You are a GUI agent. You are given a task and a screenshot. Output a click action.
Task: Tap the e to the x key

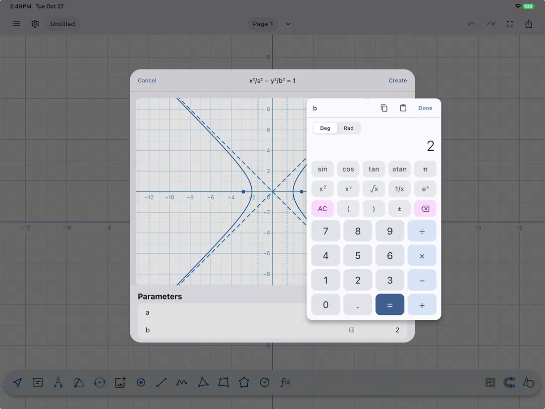(425, 189)
